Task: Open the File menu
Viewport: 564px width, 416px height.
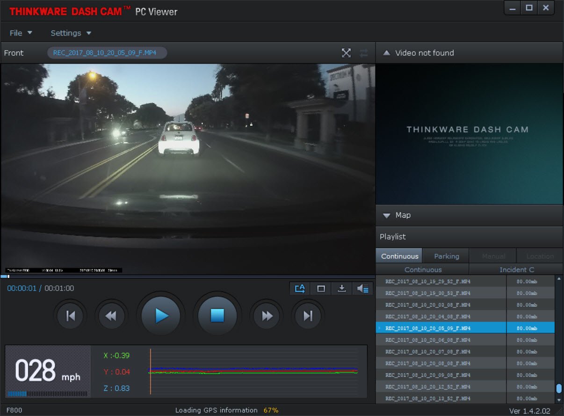Action: pos(21,33)
